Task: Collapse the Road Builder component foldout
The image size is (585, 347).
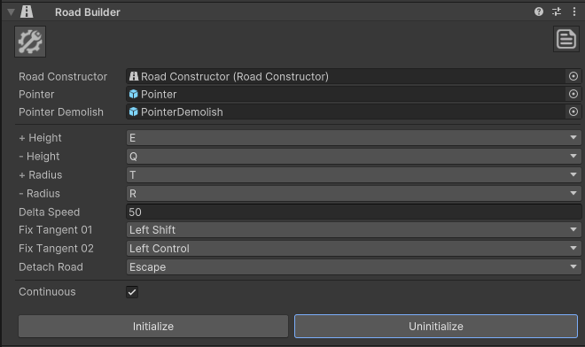Action: tap(11, 12)
